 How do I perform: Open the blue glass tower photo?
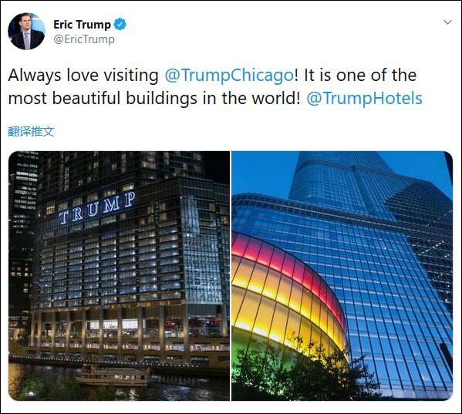click(x=342, y=276)
